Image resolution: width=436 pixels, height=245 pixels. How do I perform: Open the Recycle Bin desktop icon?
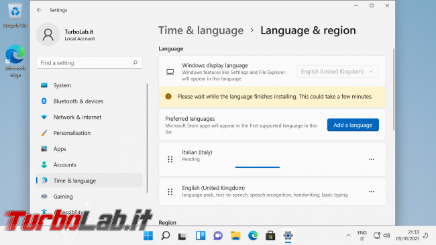pyautogui.click(x=15, y=15)
